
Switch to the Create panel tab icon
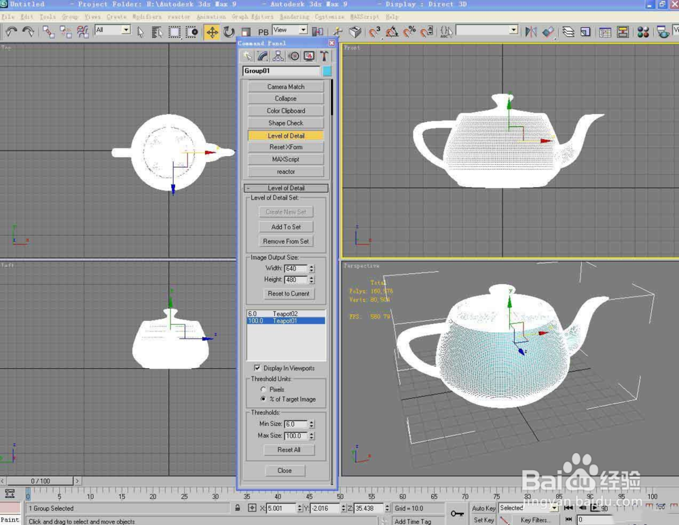[247, 56]
